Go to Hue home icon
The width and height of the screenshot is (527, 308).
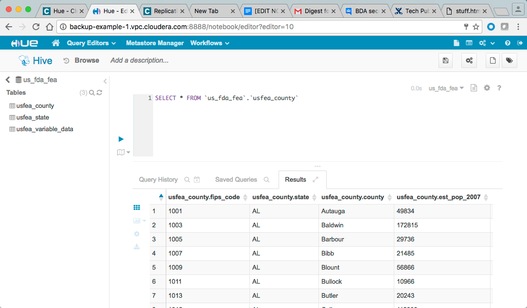[x=56, y=43]
